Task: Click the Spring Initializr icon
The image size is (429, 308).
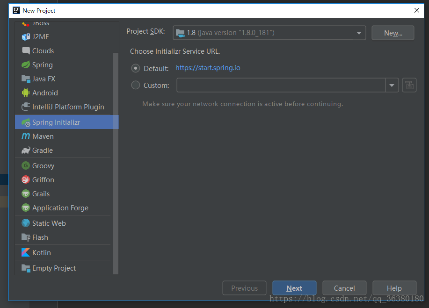Action: (26, 122)
